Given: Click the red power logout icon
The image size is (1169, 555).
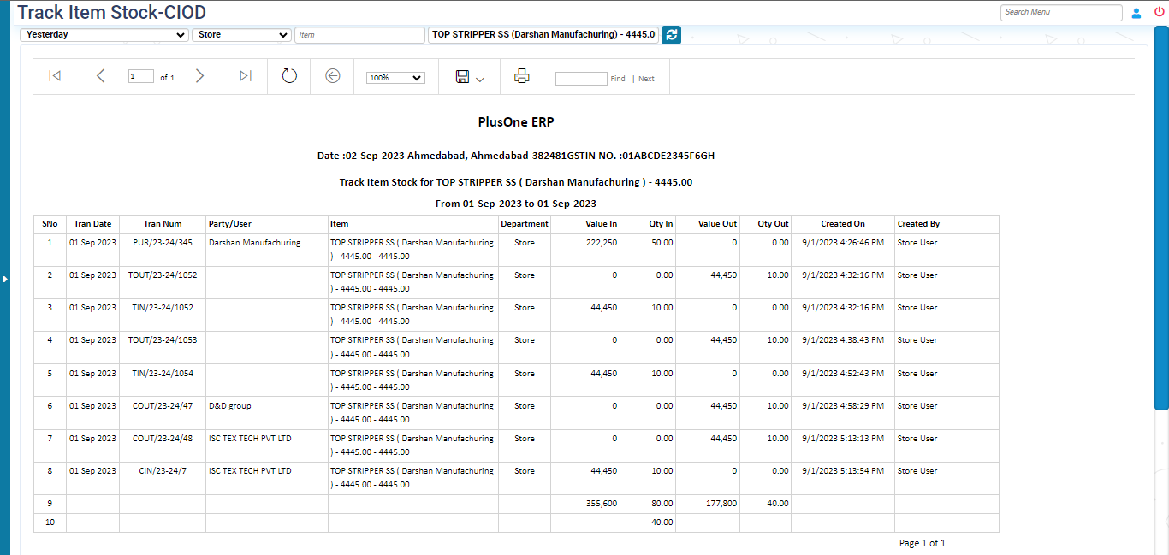Looking at the screenshot, I should (x=1160, y=12).
